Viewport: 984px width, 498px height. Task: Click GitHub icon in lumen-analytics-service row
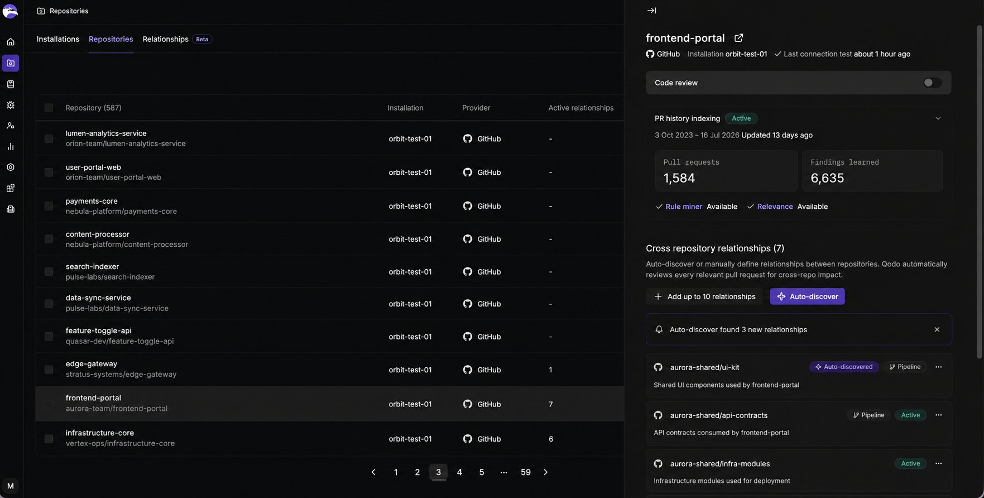coord(467,138)
